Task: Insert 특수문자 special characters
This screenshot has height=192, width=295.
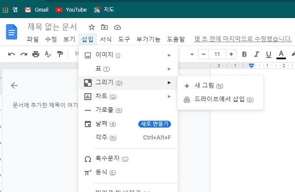Action: [x=128, y=159]
